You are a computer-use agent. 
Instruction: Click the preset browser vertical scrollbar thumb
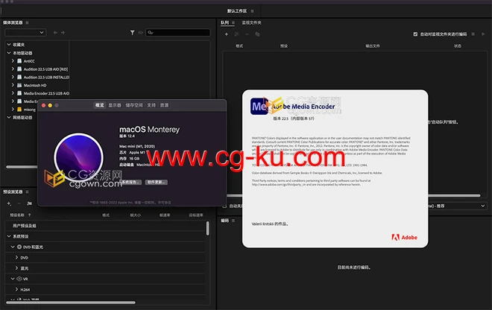tap(207, 228)
